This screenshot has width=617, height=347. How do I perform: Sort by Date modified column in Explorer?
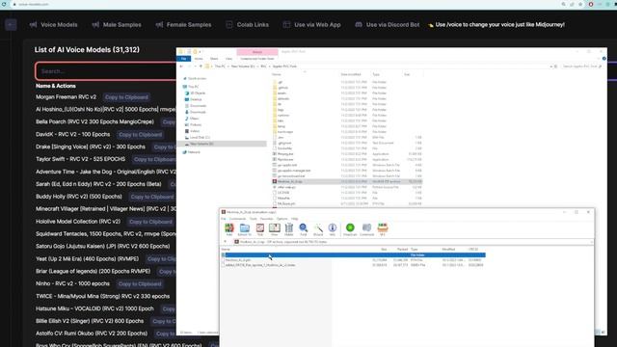pyautogui.click(x=351, y=74)
